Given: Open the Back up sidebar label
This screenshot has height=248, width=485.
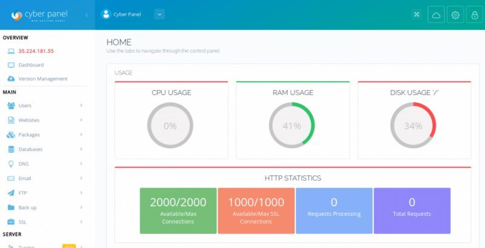Looking at the screenshot, I should click(x=27, y=207).
